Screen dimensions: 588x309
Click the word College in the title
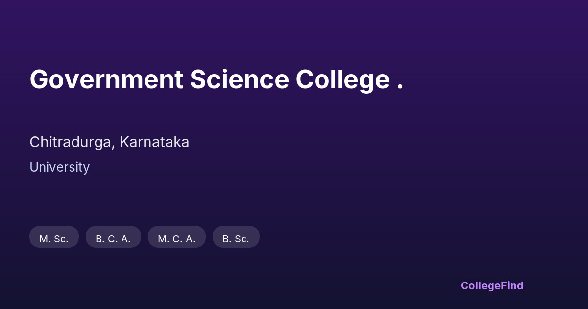(x=342, y=79)
